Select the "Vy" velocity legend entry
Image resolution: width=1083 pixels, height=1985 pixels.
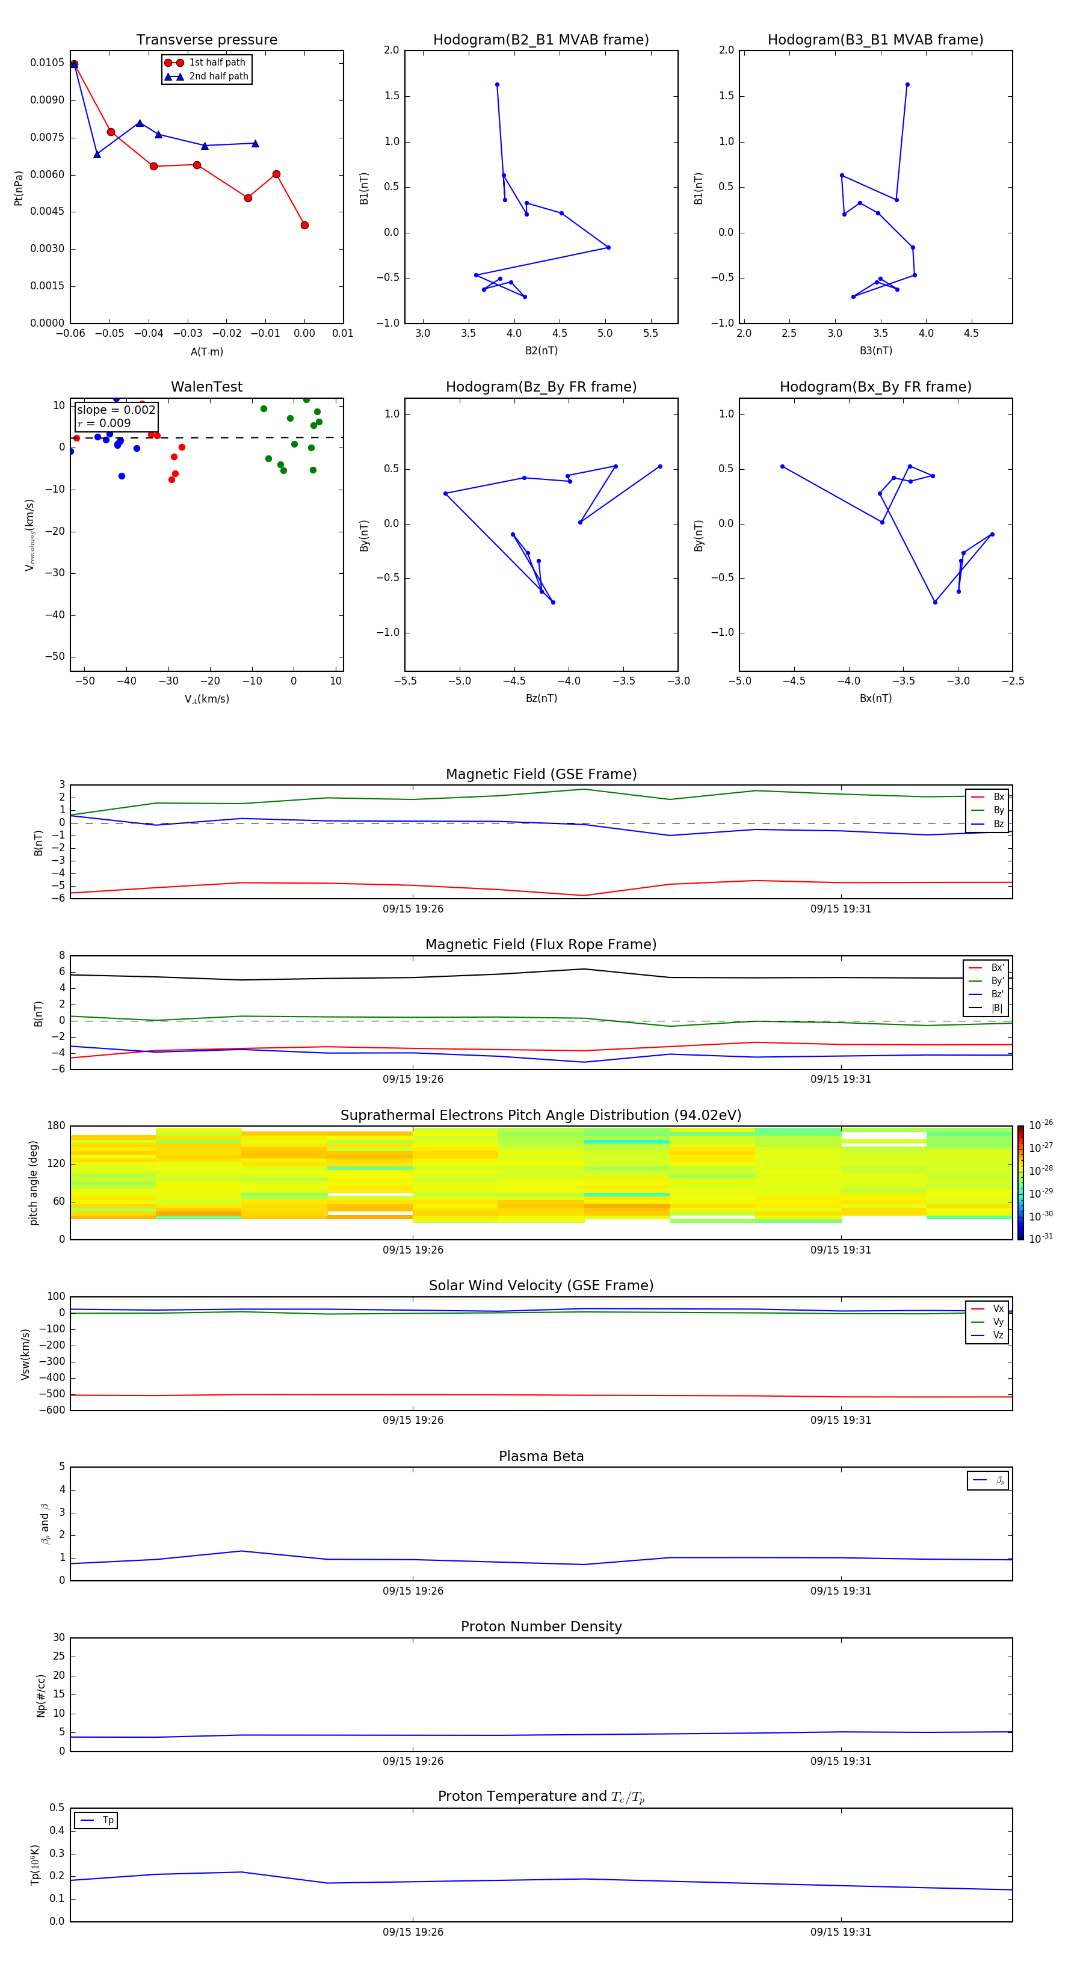[987, 1322]
